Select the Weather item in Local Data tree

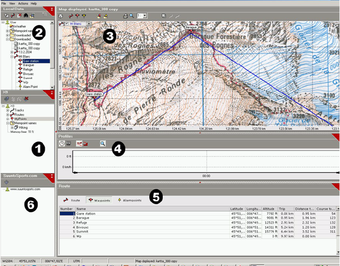[20, 26]
